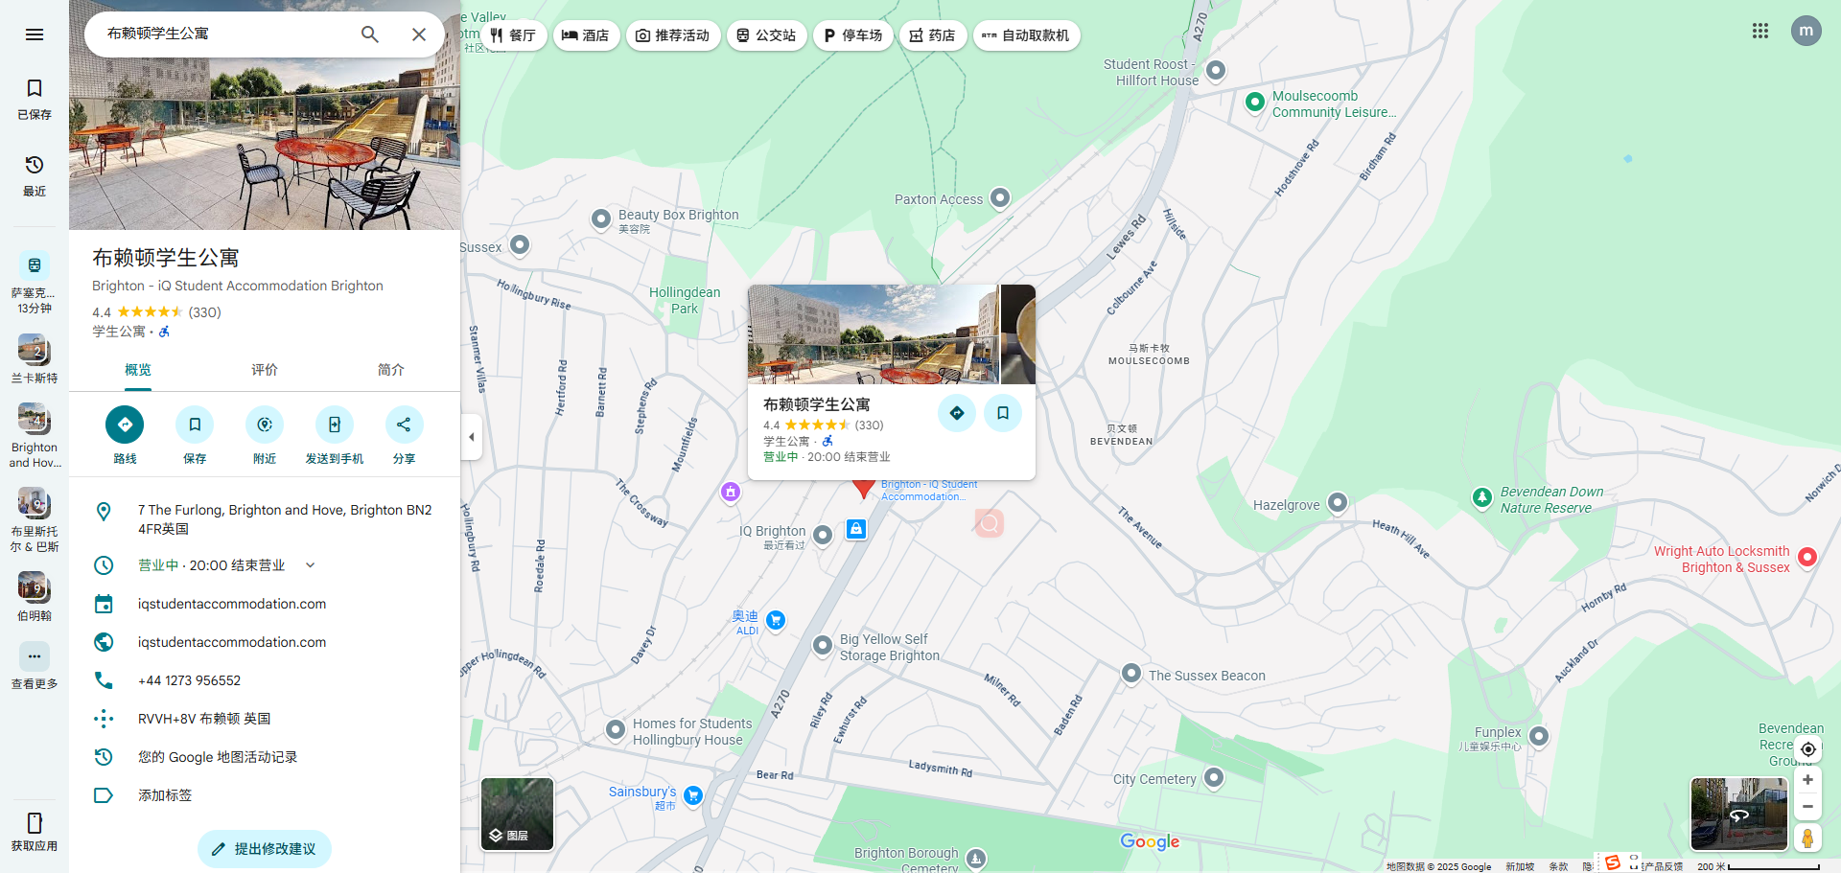
Task: Filter map by 餐厅 chip
Action: [513, 35]
